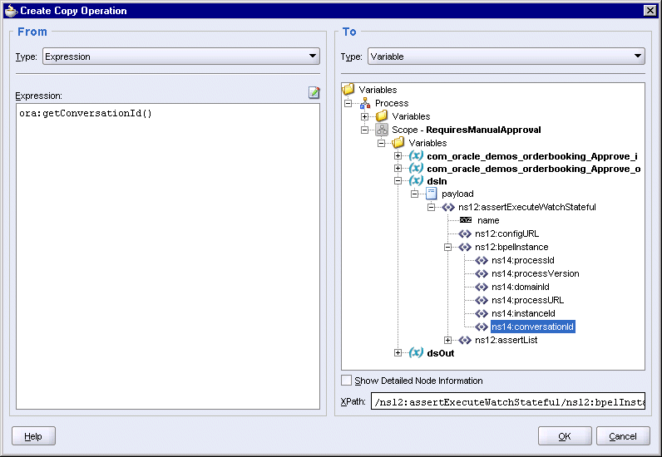
Task: Select the dsOut variable label
Action: 440,353
